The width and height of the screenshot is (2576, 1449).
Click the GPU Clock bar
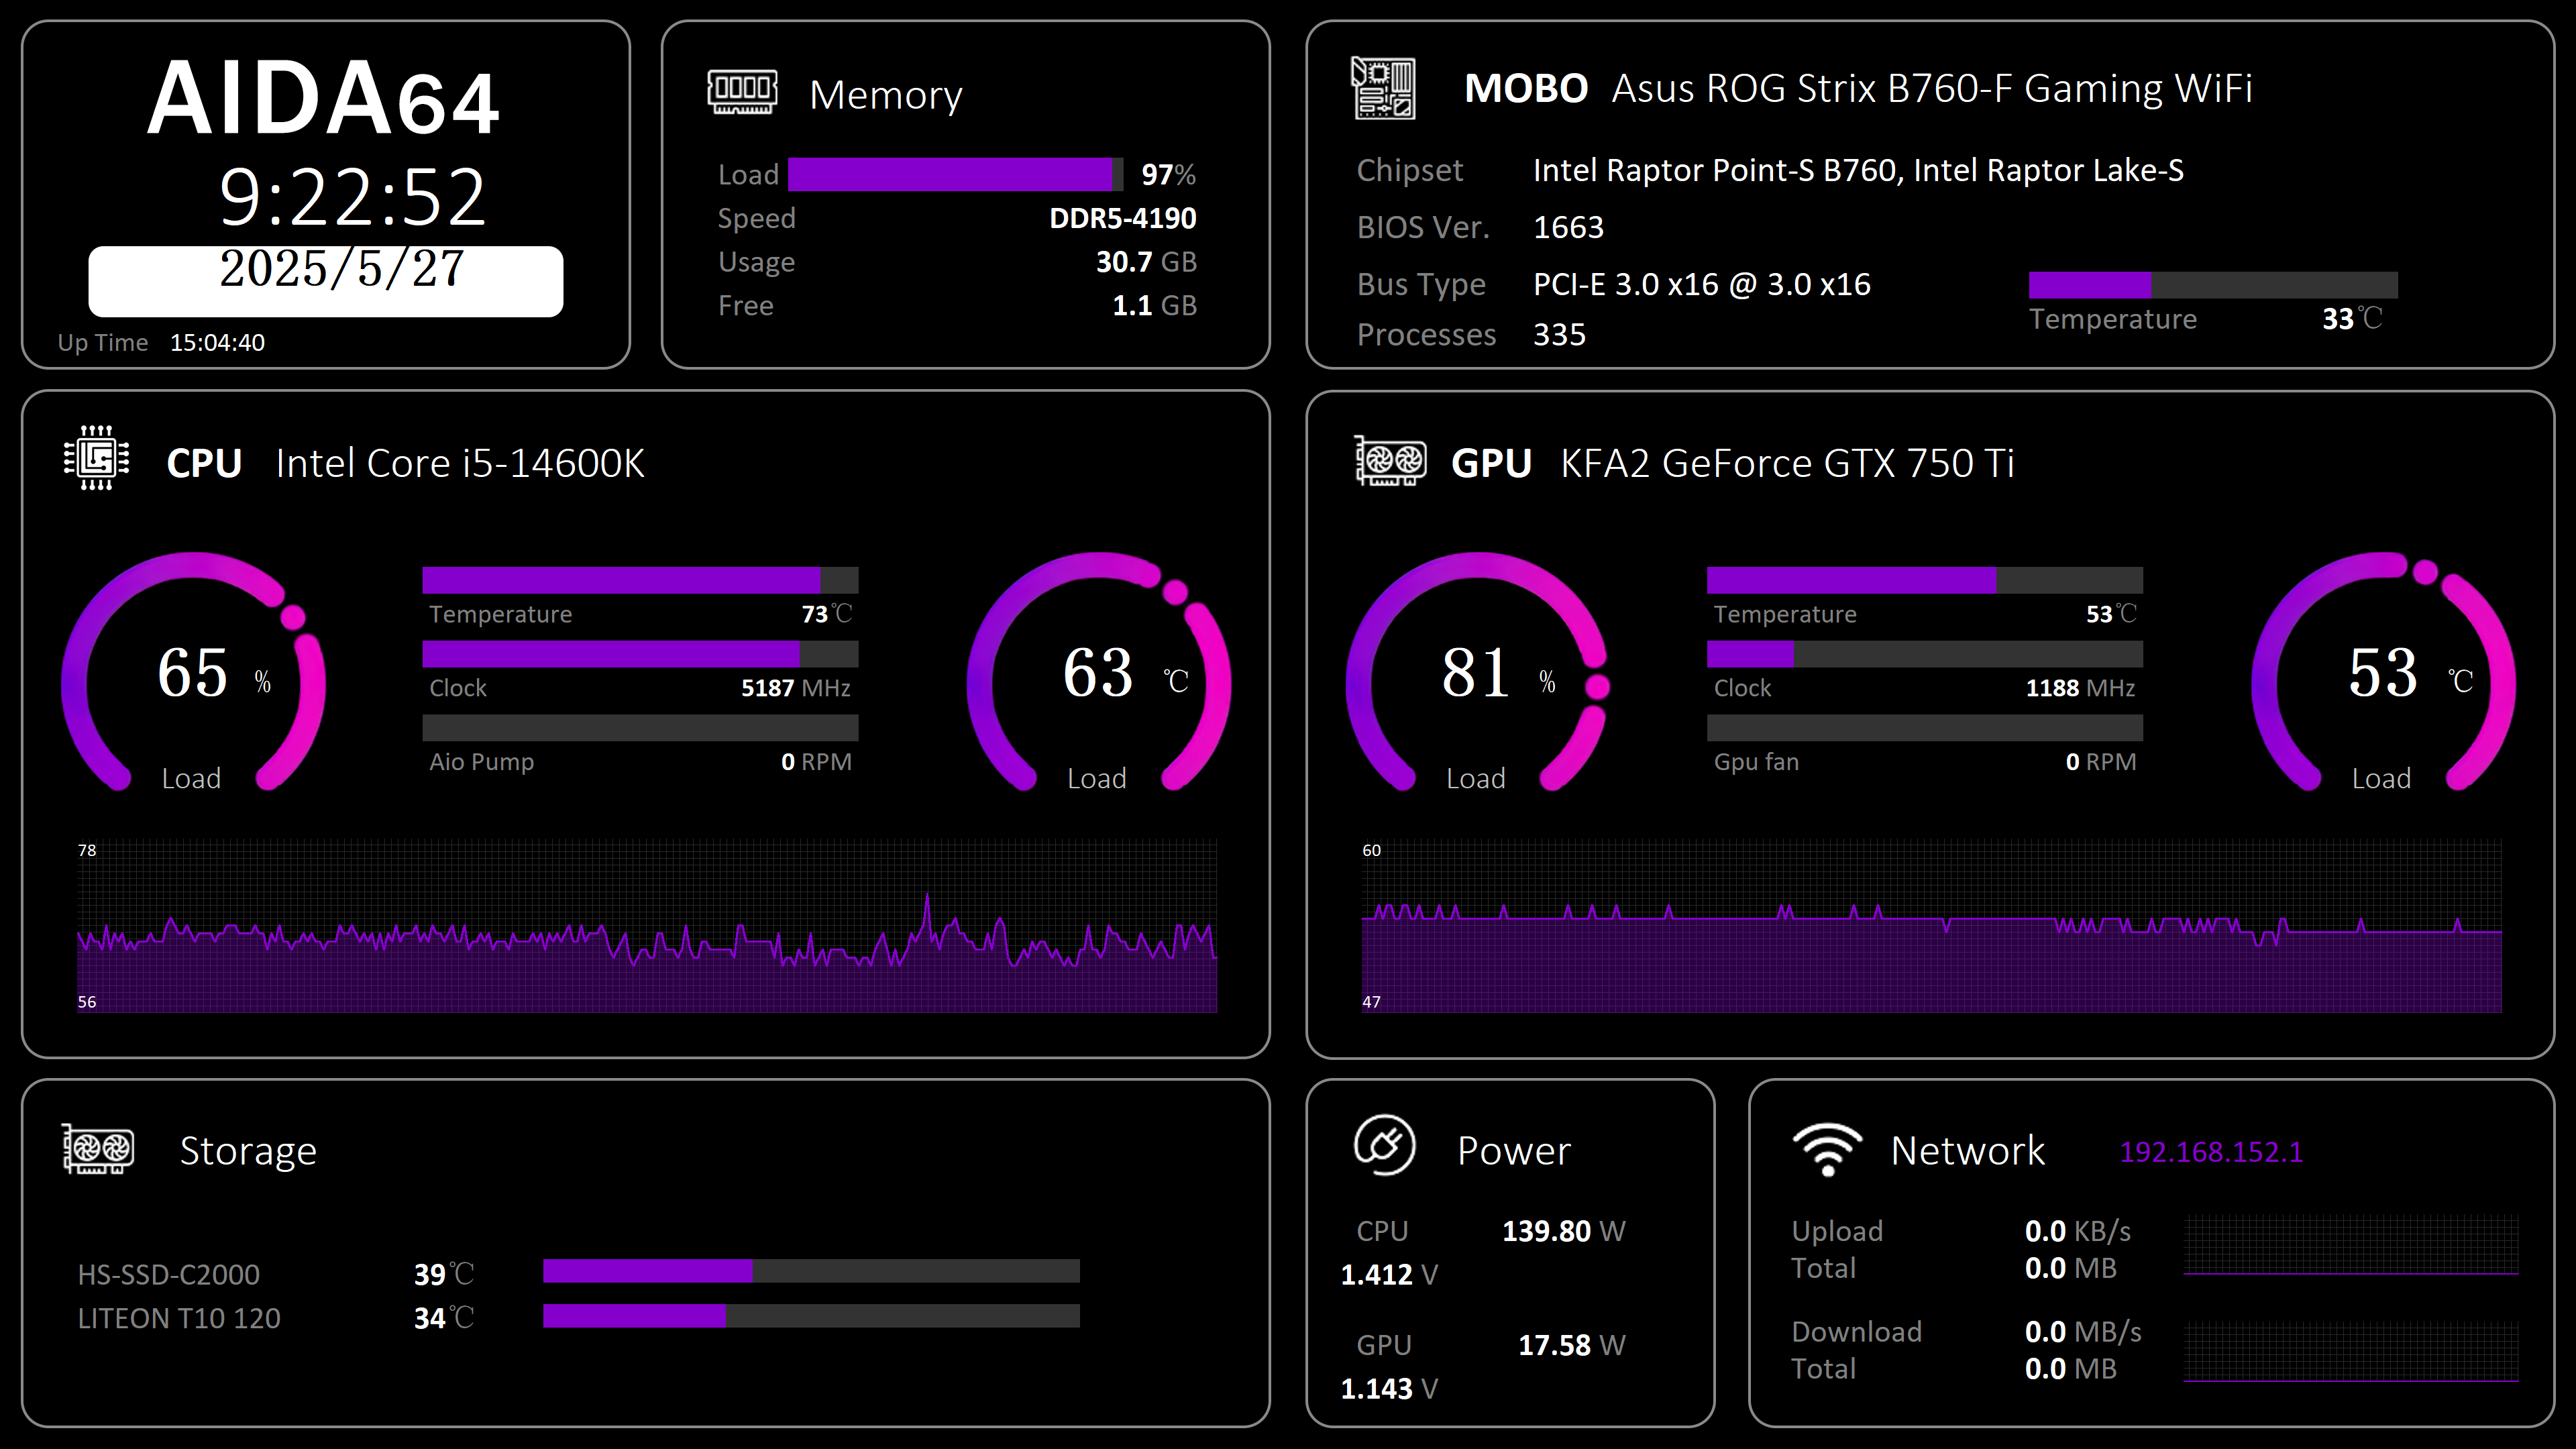(1924, 654)
